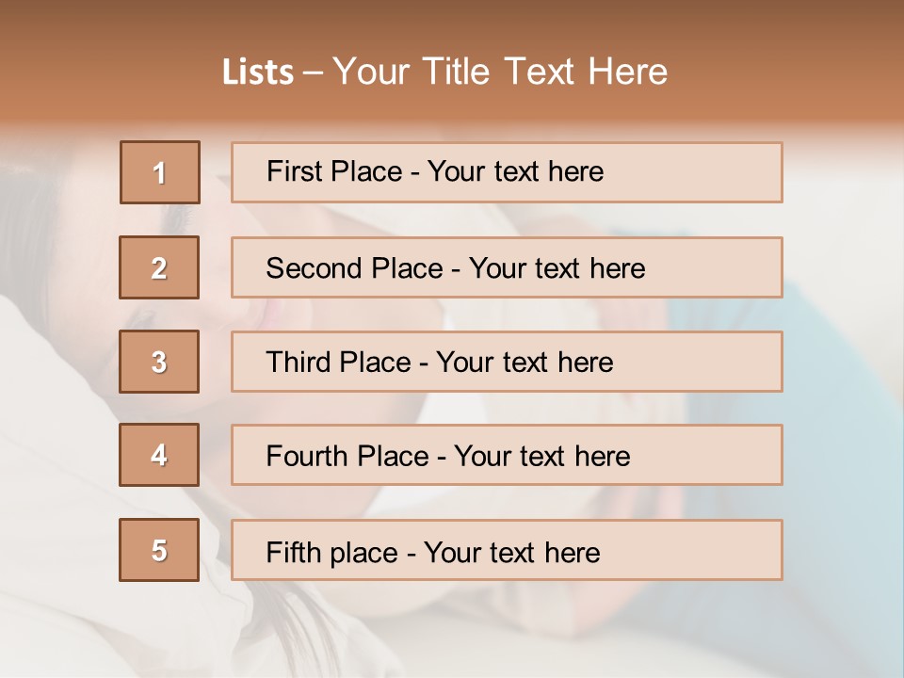904x678 pixels.
Task: Click the brown header band above the title
Action: click(452, 21)
